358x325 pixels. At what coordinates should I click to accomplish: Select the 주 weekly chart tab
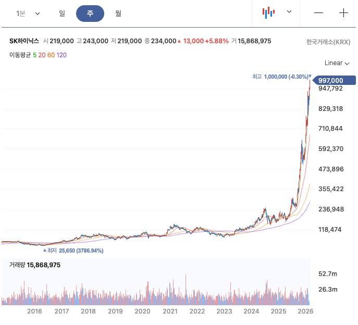click(90, 14)
